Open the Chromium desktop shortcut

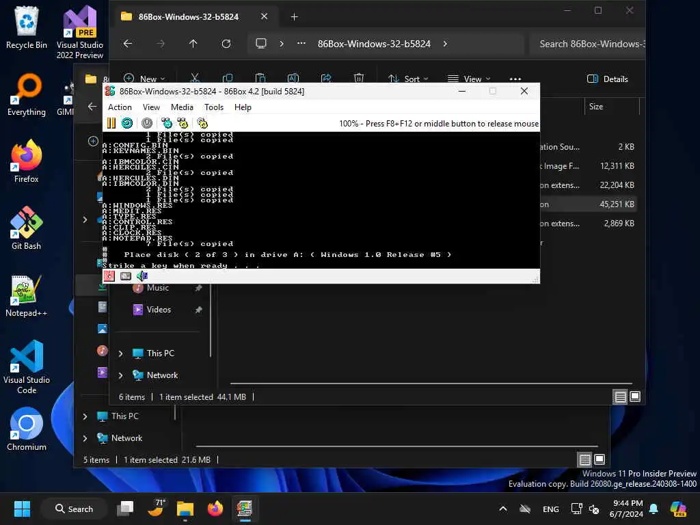pyautogui.click(x=27, y=429)
